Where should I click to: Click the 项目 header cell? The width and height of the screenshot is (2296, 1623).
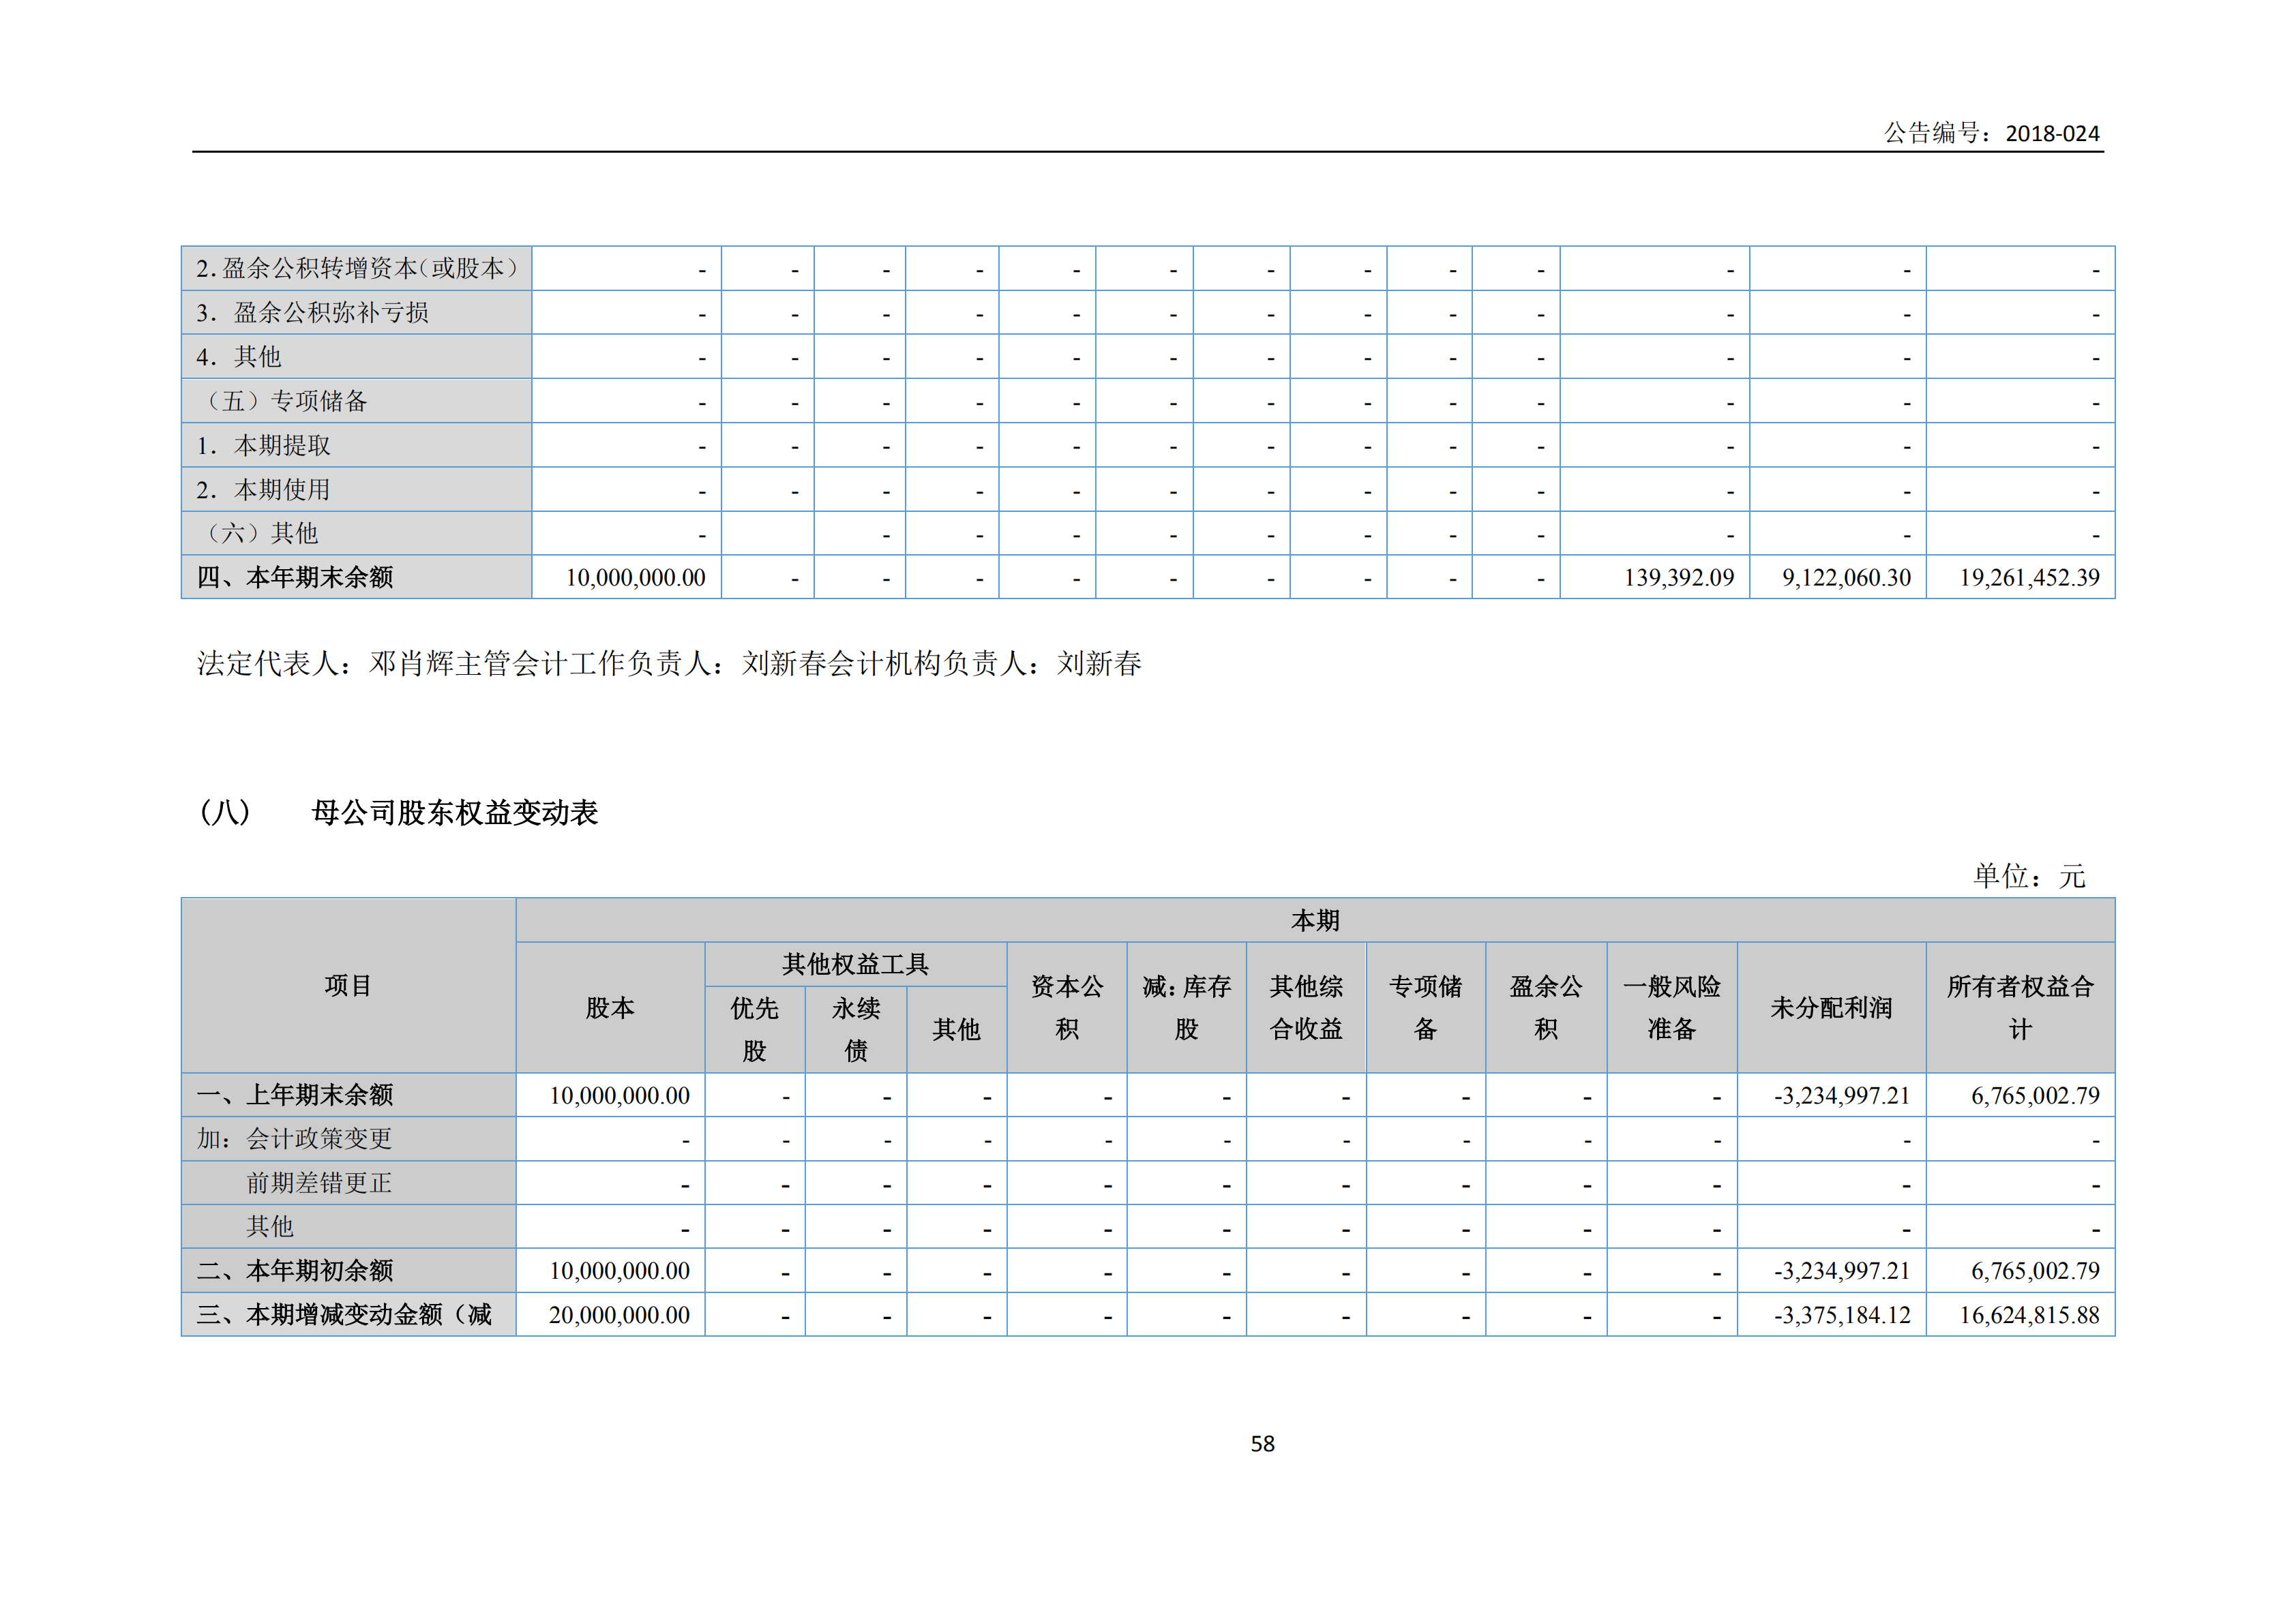pyautogui.click(x=348, y=986)
